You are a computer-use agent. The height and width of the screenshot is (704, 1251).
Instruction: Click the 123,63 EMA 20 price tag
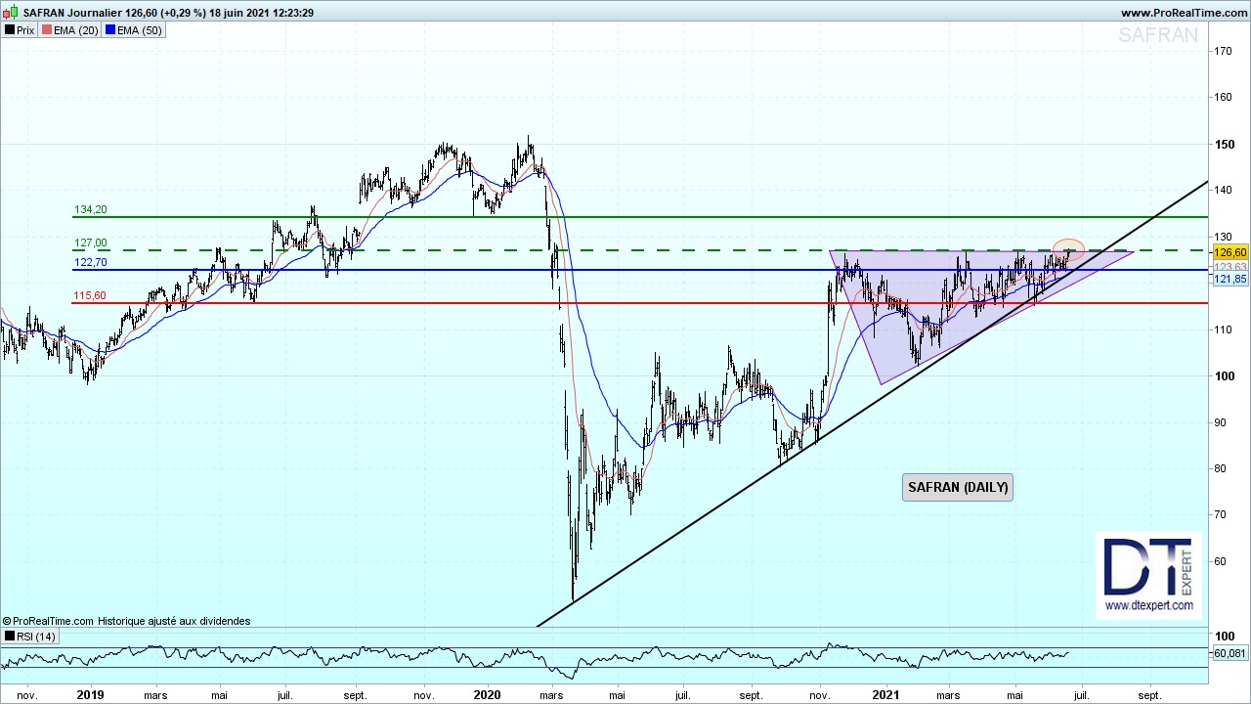click(x=1229, y=267)
